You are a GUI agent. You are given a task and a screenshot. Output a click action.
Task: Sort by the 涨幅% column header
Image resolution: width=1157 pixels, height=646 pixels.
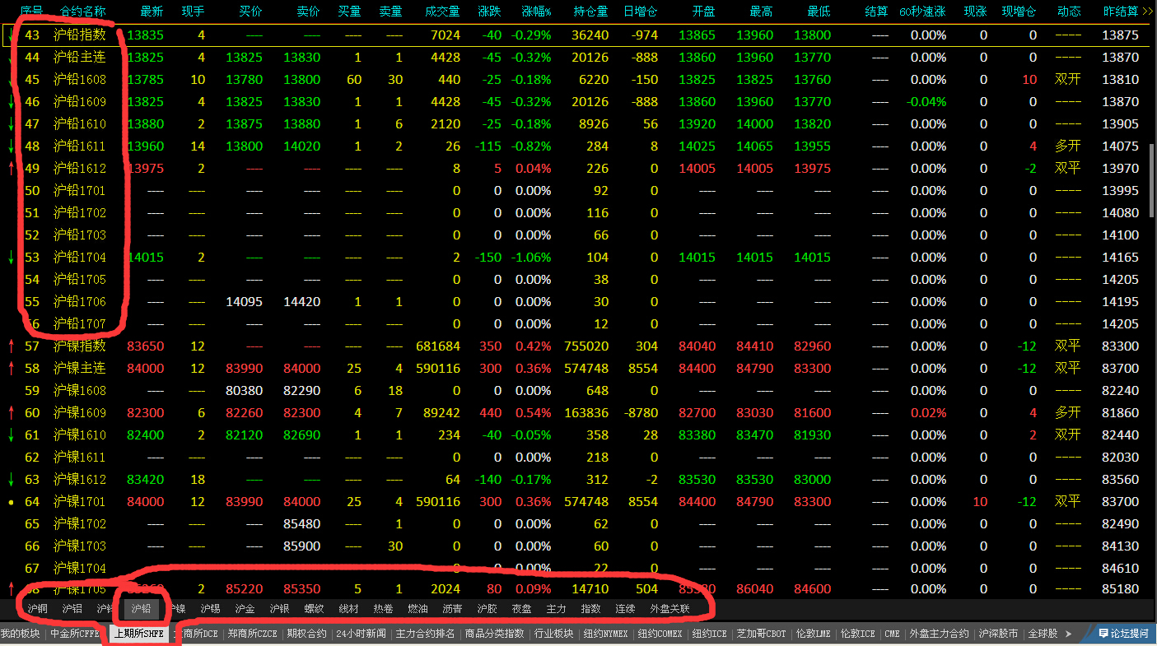pos(536,12)
